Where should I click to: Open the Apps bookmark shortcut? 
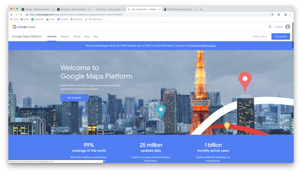pos(14,19)
